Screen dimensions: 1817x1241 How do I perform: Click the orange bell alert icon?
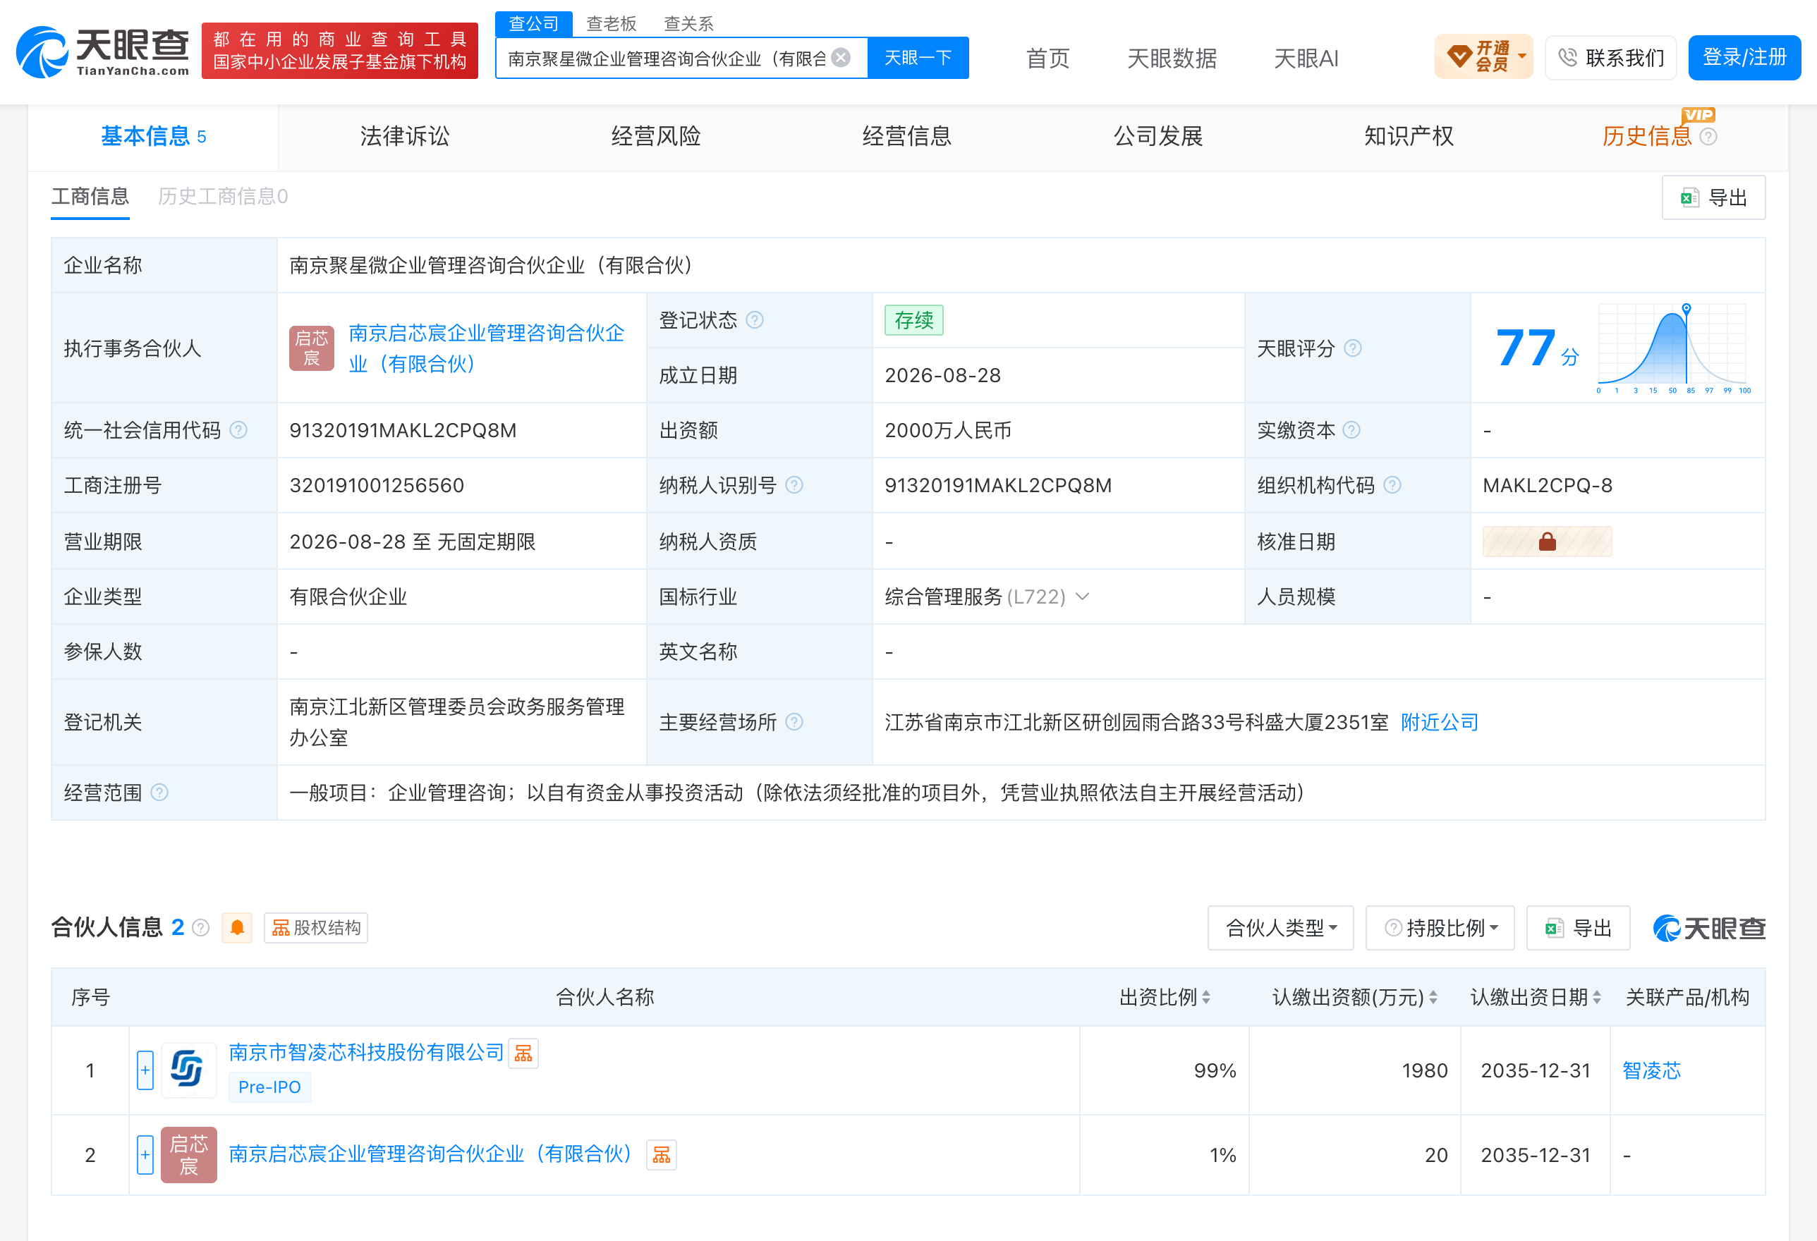click(x=237, y=928)
